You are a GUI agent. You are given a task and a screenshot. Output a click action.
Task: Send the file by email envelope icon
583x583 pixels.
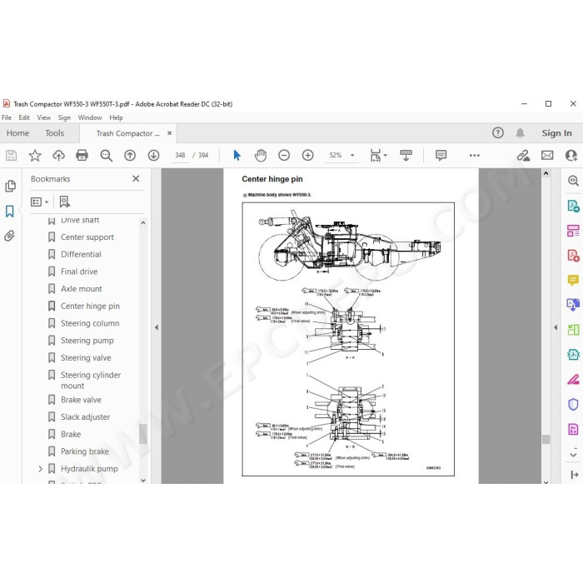(547, 155)
